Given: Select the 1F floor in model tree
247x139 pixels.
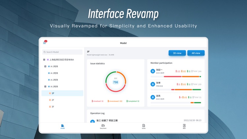Looking at the screenshot, I should coord(62,93).
